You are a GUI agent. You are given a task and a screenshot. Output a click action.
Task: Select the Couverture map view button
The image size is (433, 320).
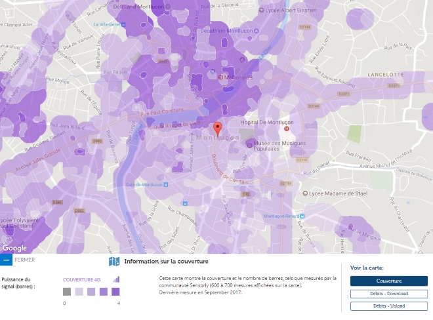coord(389,281)
